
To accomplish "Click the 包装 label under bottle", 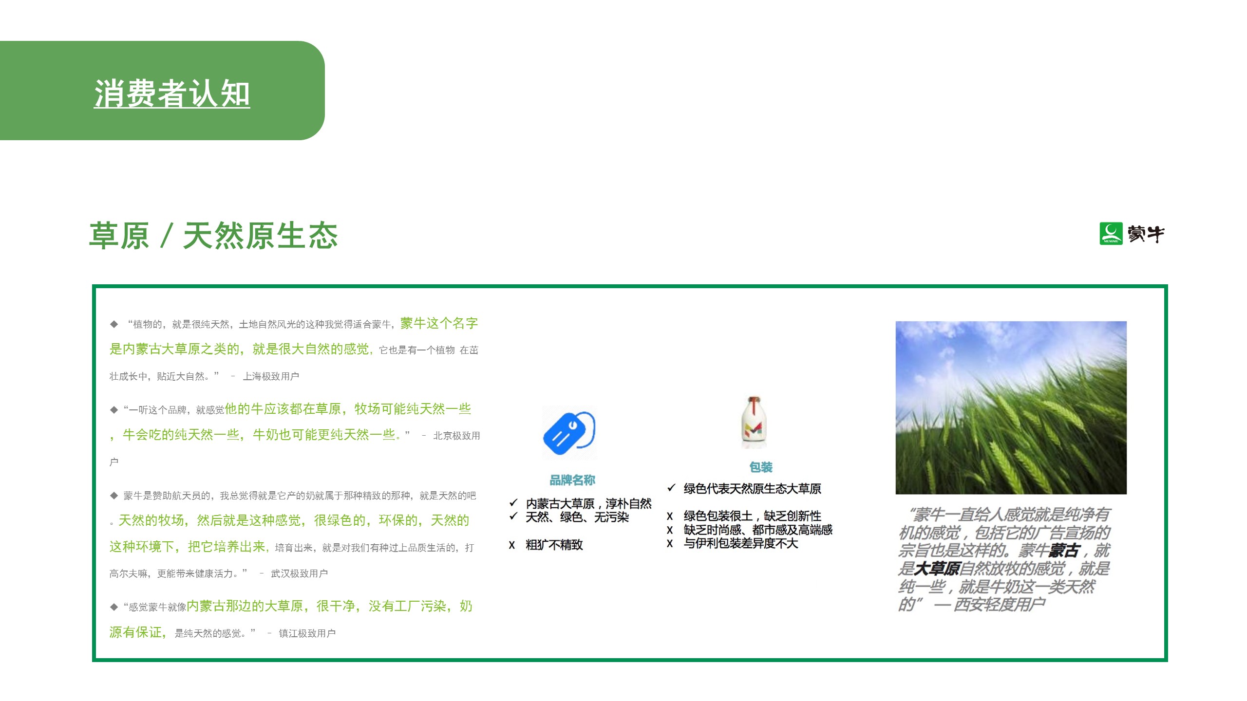I will (x=761, y=467).
